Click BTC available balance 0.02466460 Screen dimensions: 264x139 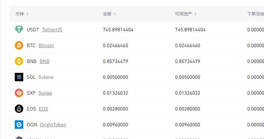(188, 45)
